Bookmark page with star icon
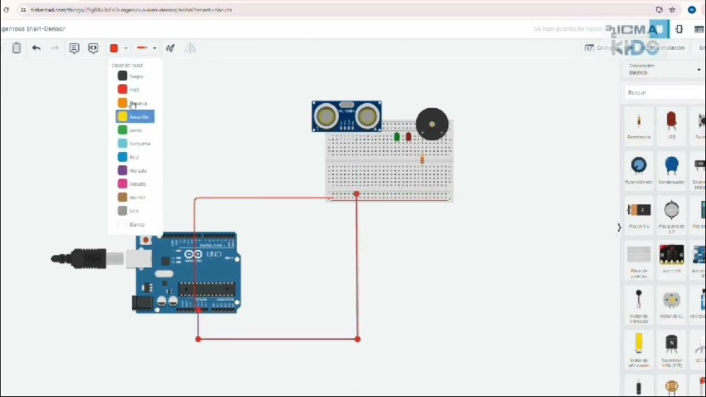 (672, 10)
